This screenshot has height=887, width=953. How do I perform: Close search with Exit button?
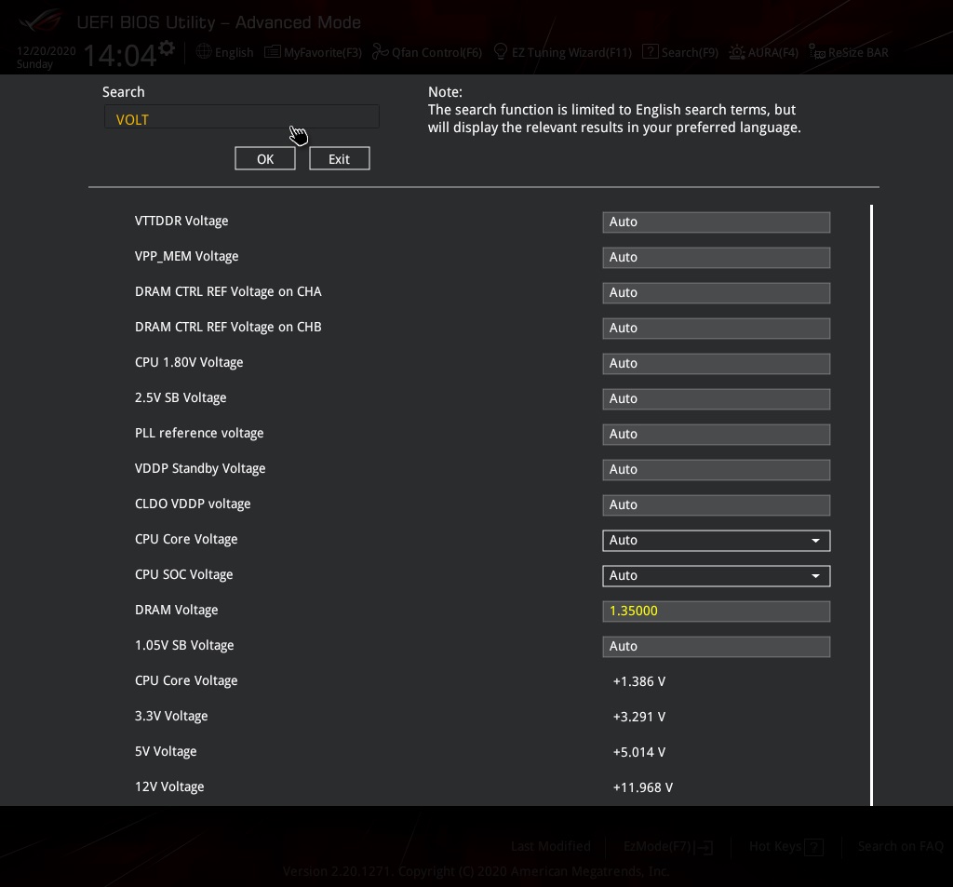coord(339,158)
